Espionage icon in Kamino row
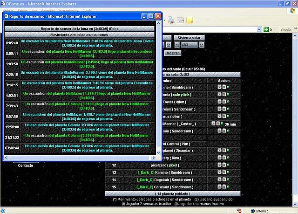The image size is (298, 214). pyautogui.click(x=219, y=172)
